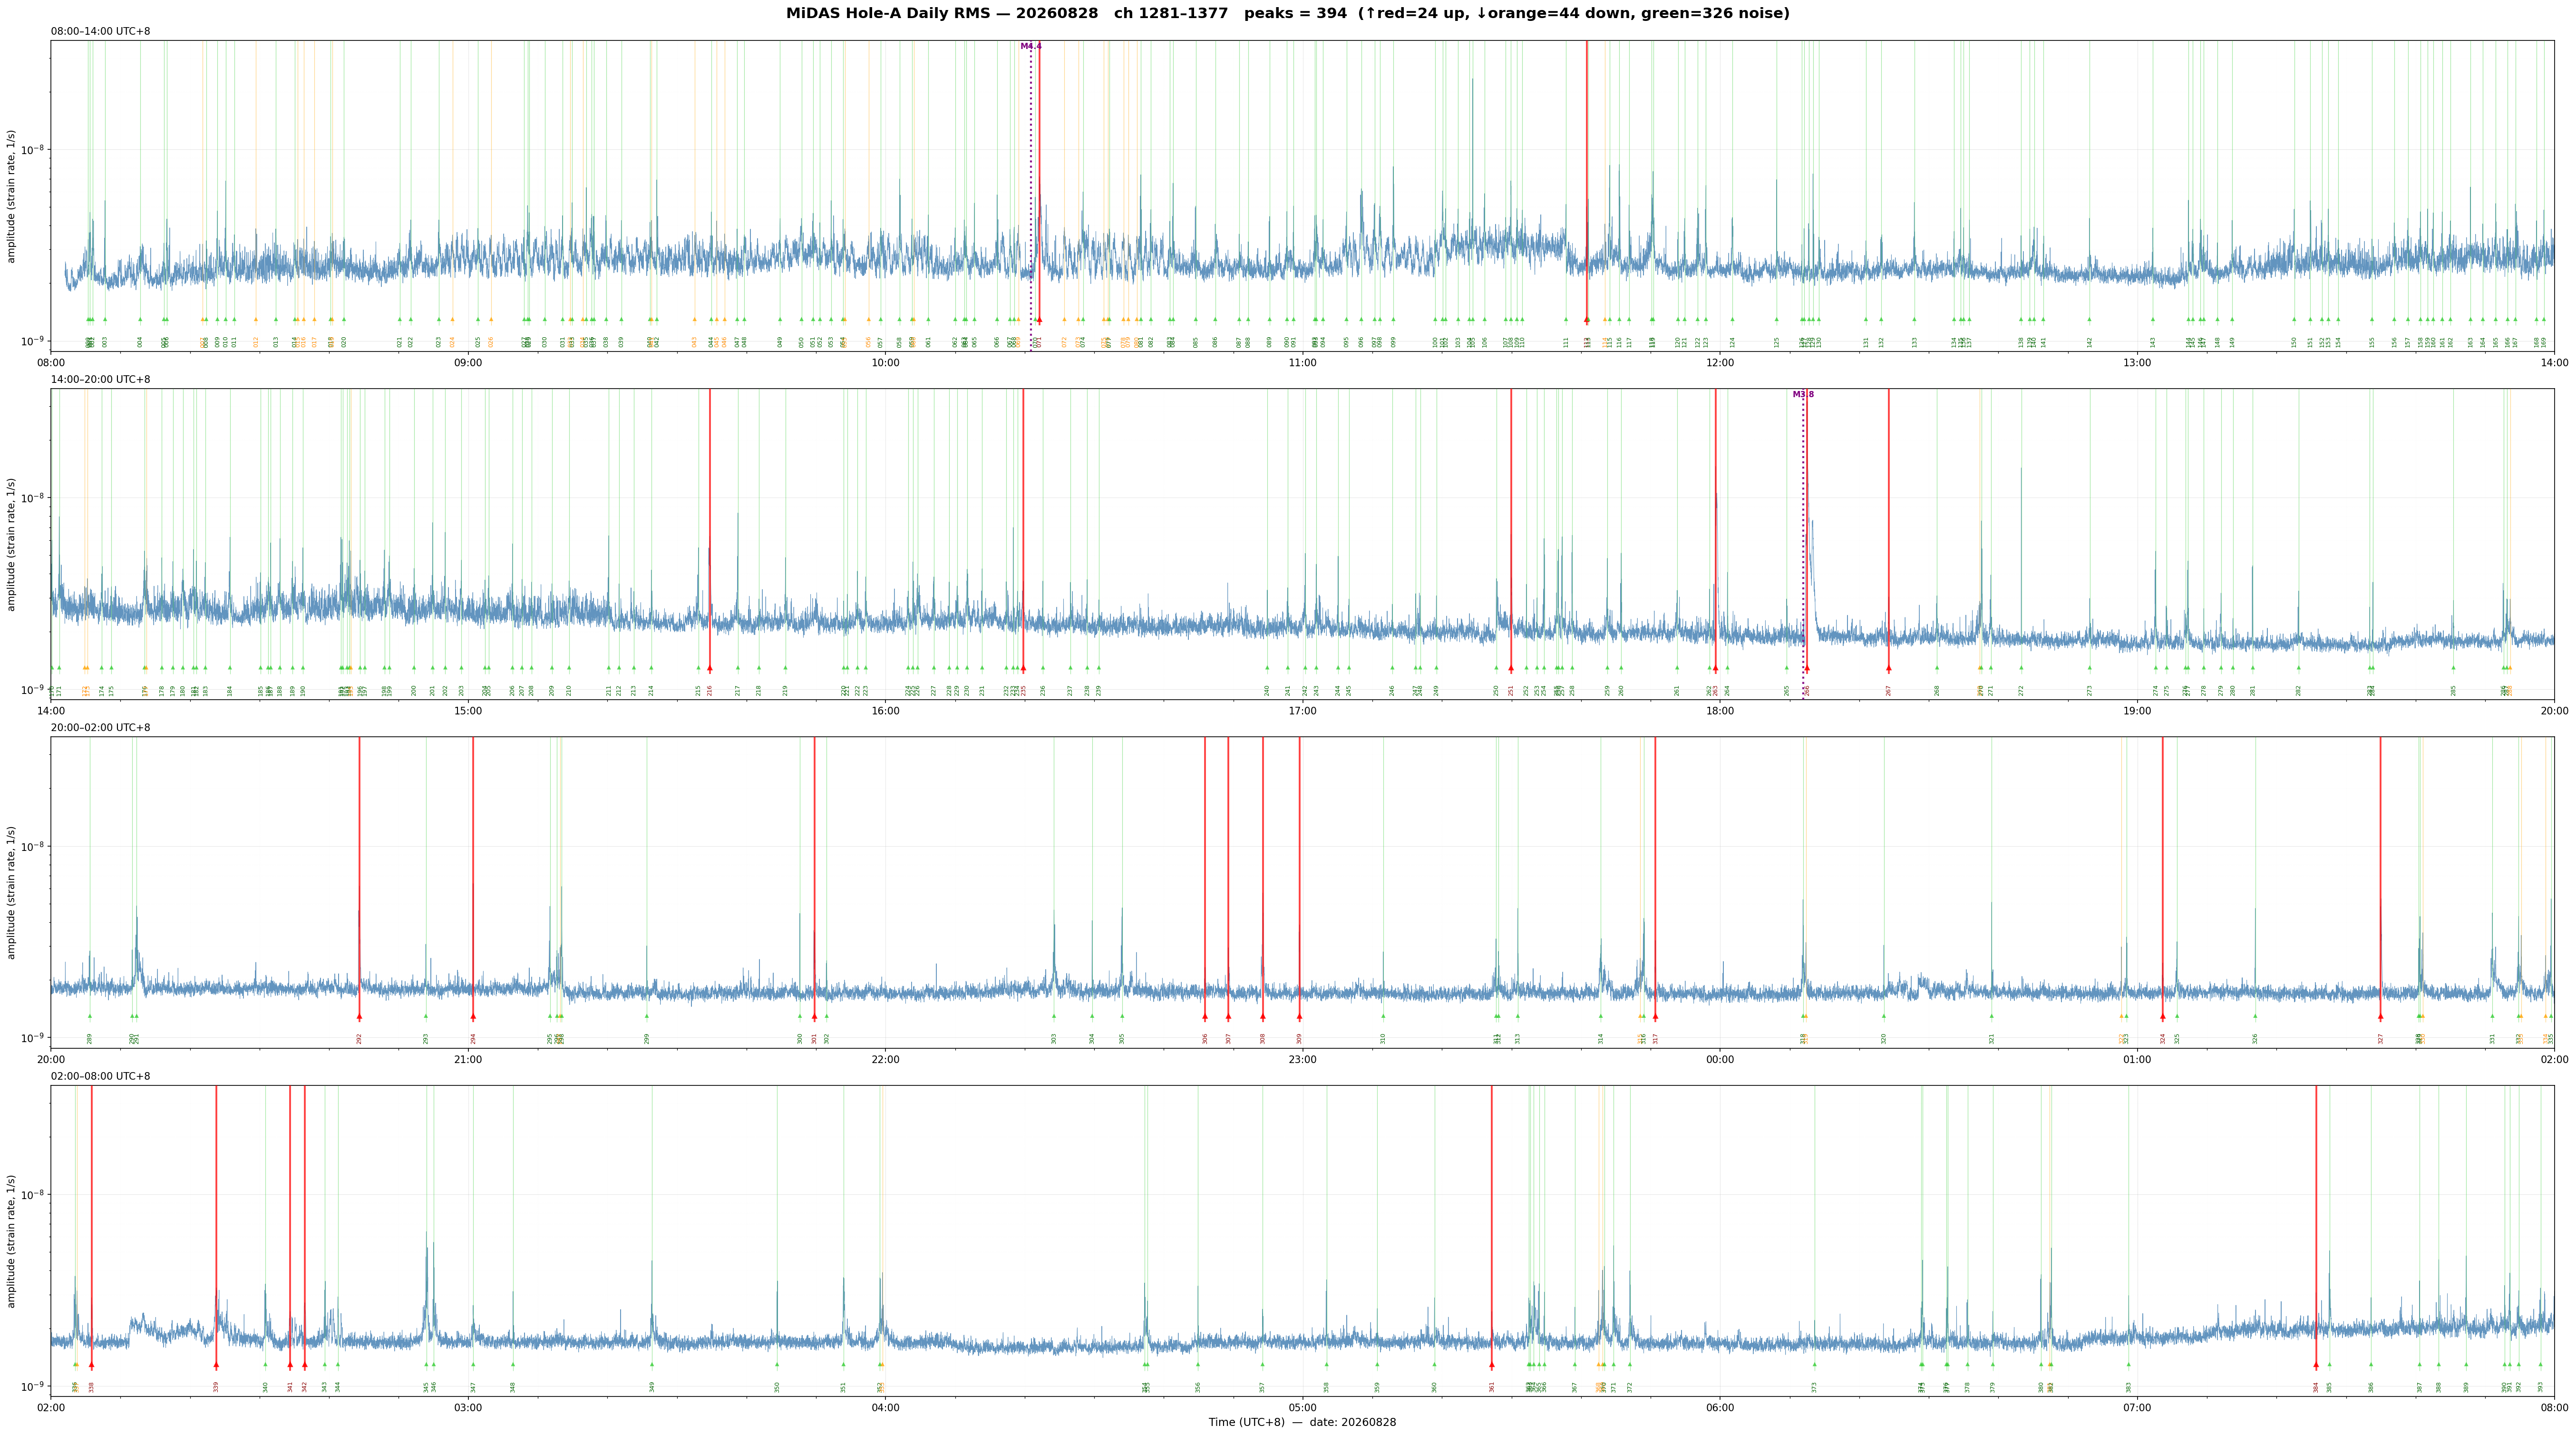Screen dimensions: 2576x1435
Task: Click the 16:00 time tick label
Action: click(x=885, y=711)
